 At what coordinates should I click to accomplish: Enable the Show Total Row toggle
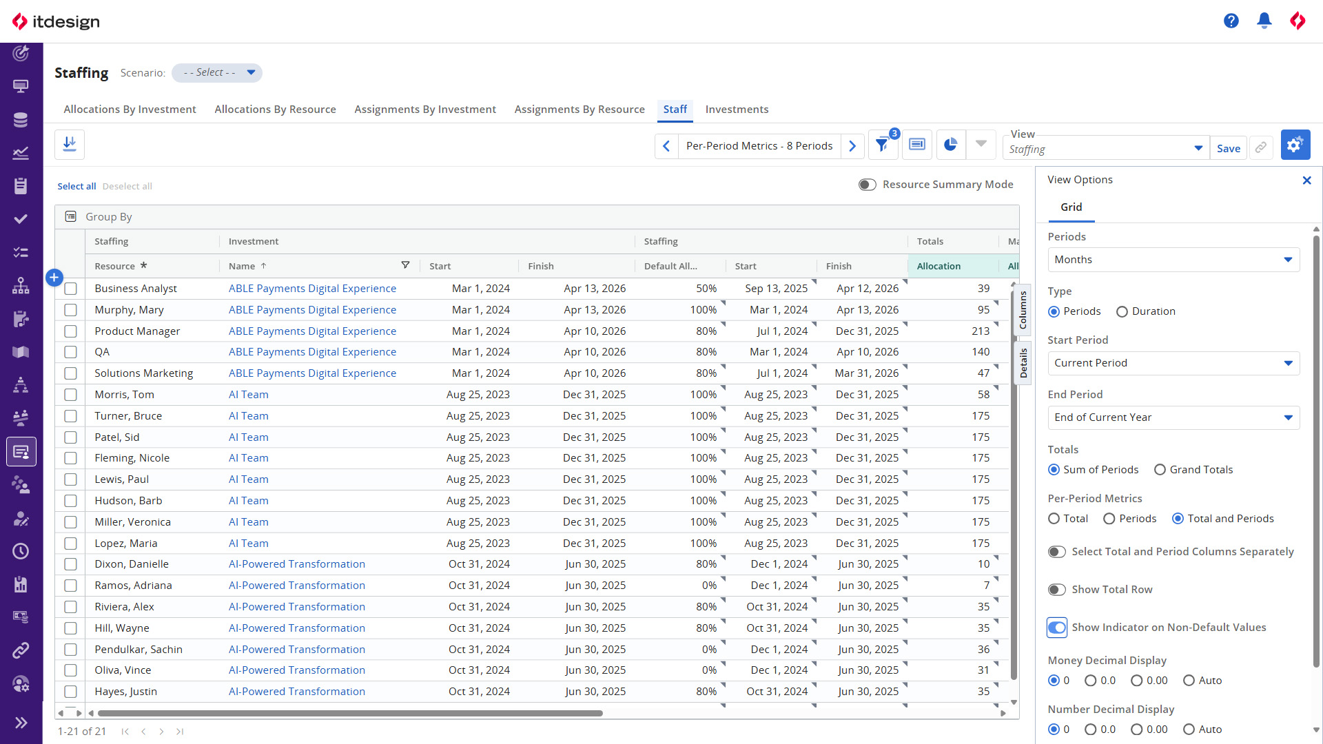pyautogui.click(x=1057, y=590)
